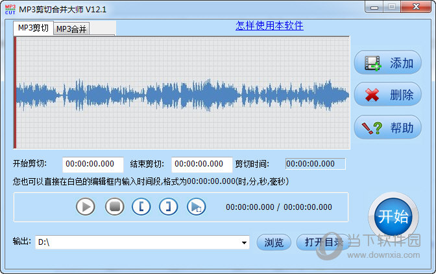This screenshot has width=436, height=274.
Task: Stop audio playback with the stop button
Action: (115, 207)
